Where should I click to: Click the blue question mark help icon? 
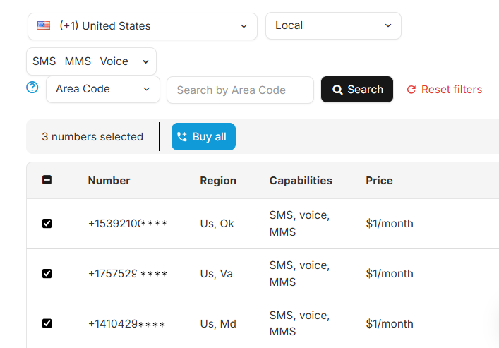[x=32, y=88]
